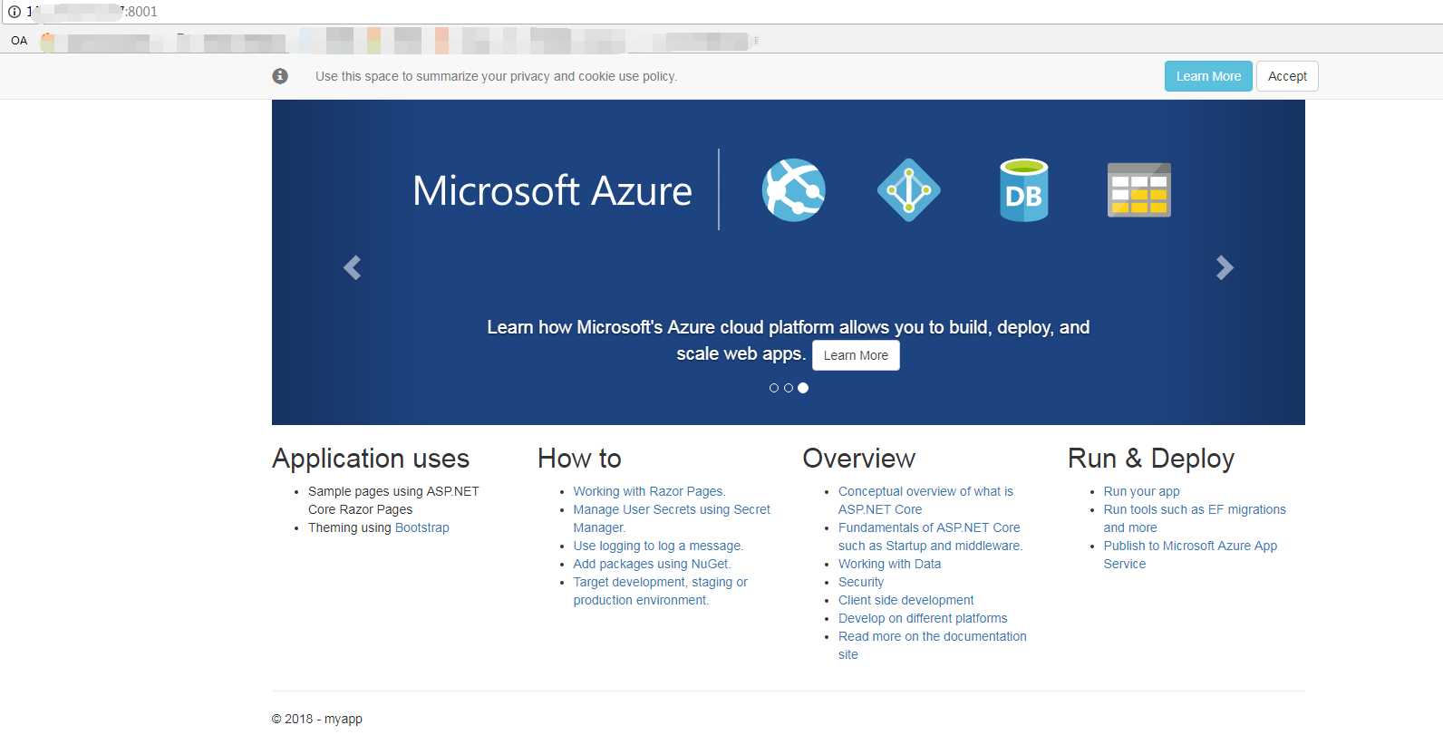
Task: Click the Azure Active Directory diamond icon
Action: (909, 190)
